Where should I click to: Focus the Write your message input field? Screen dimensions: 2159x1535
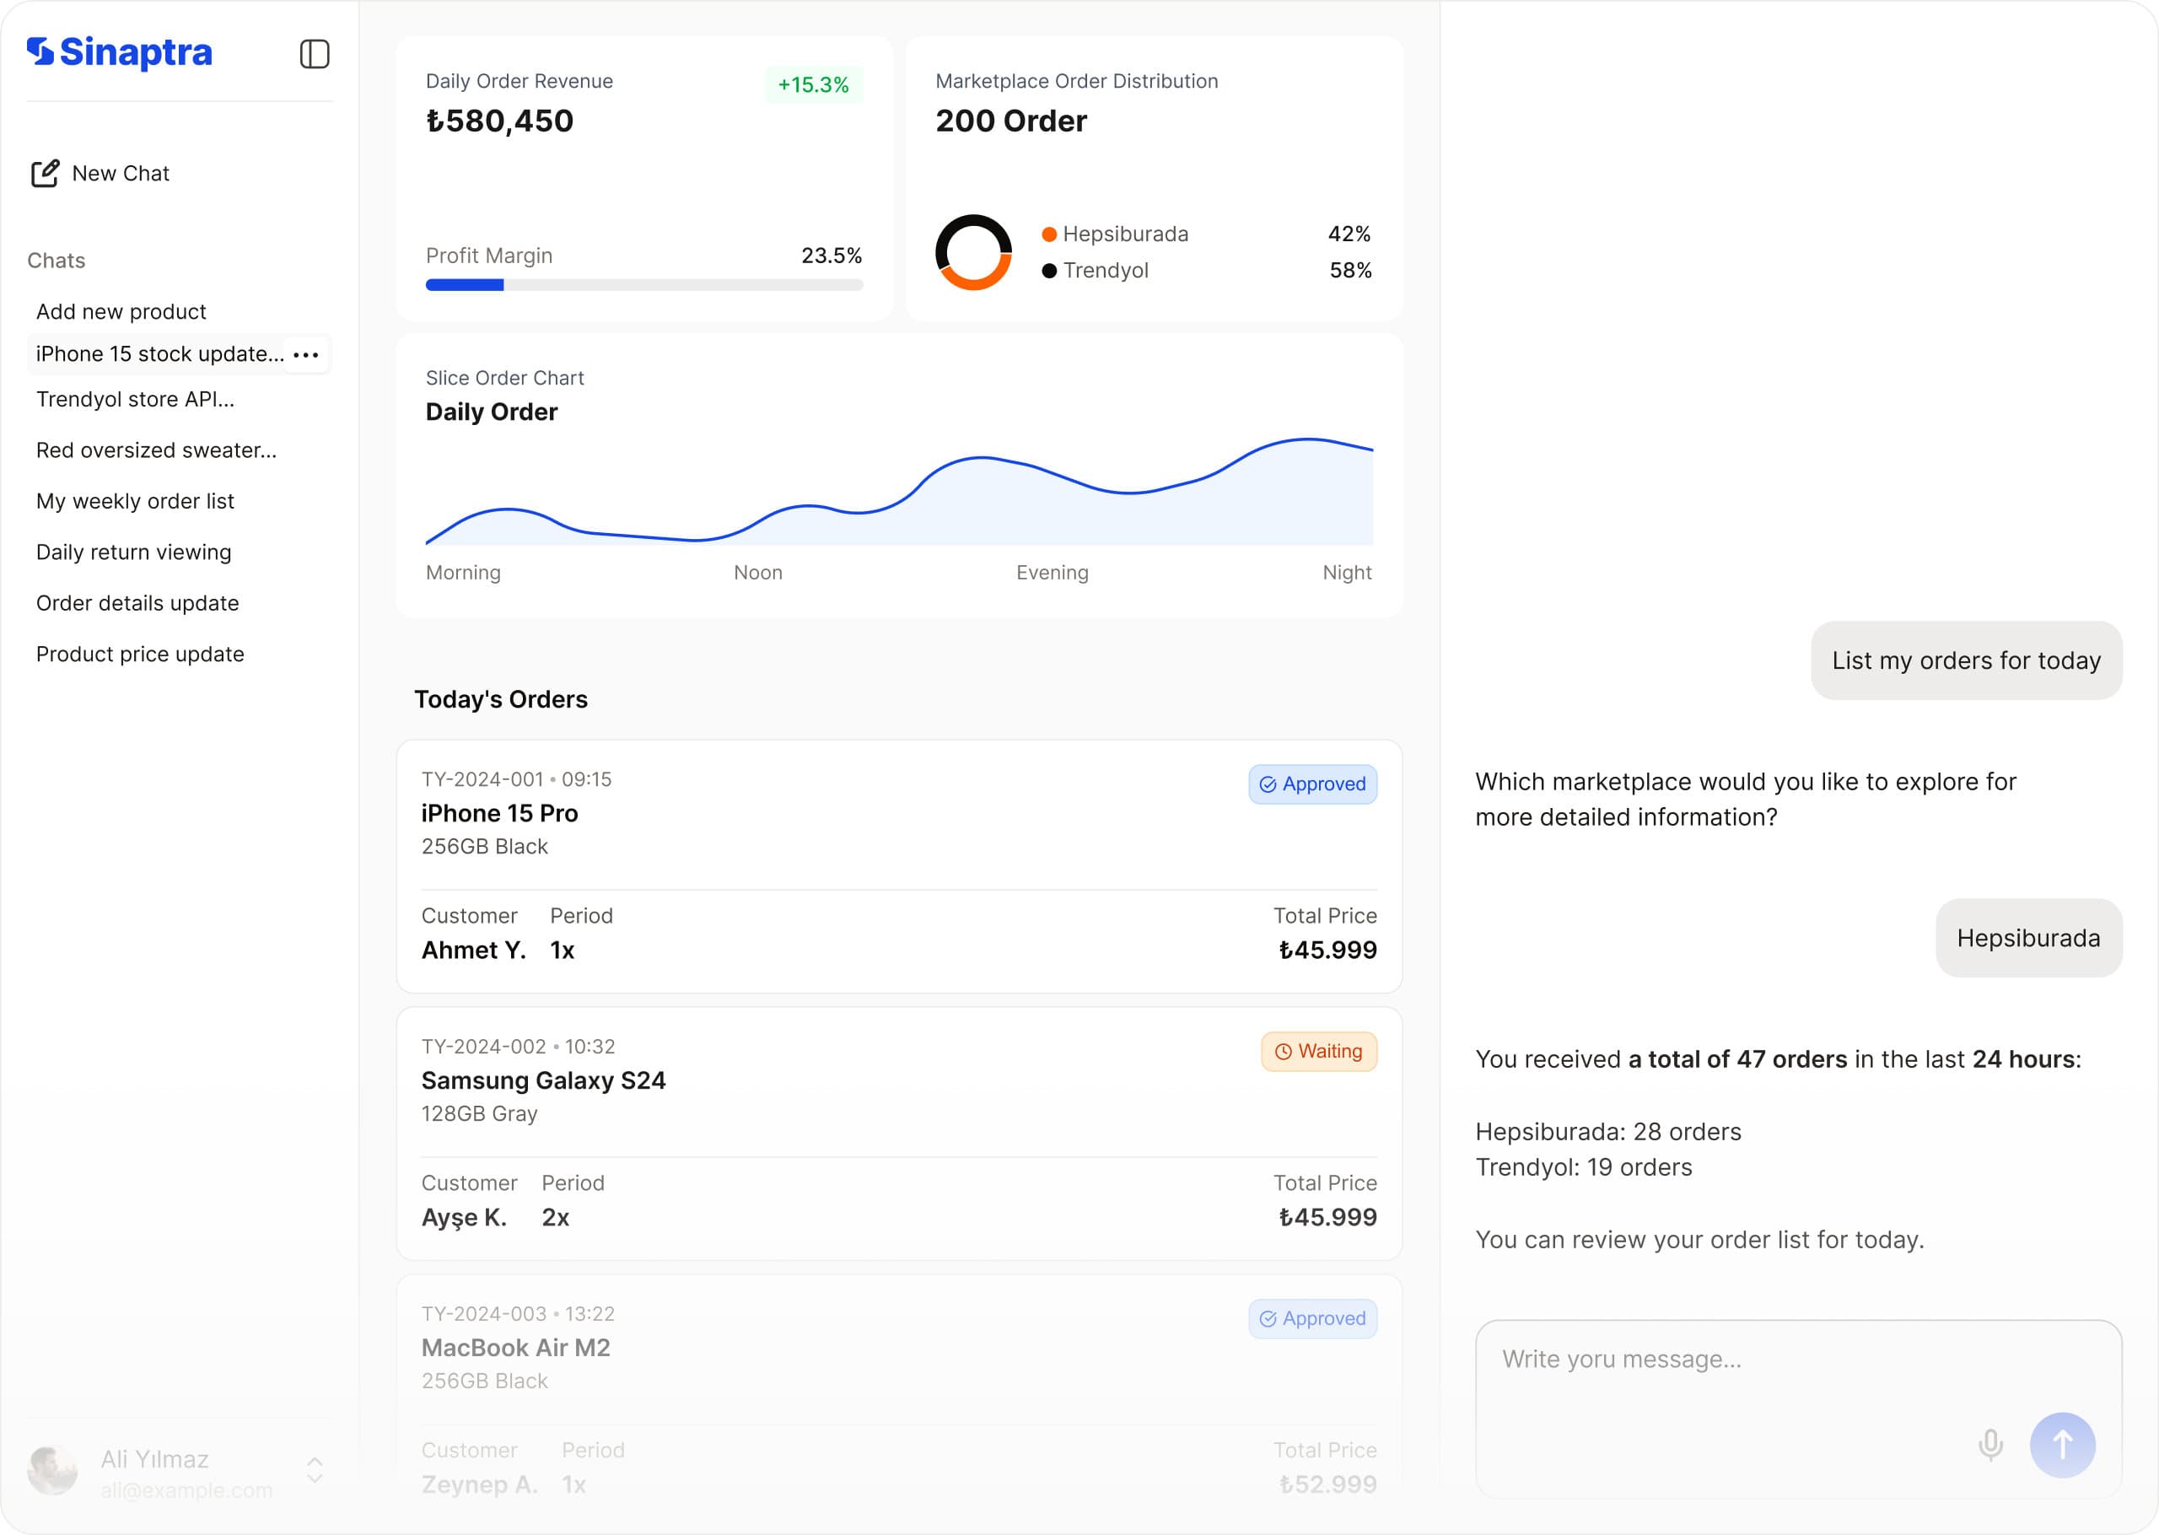(1799, 1408)
